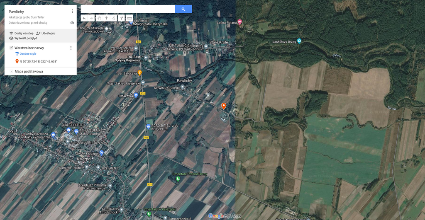Click the Drive cloud save icon
Viewport: 425px width, 220px height.
tap(72, 23)
